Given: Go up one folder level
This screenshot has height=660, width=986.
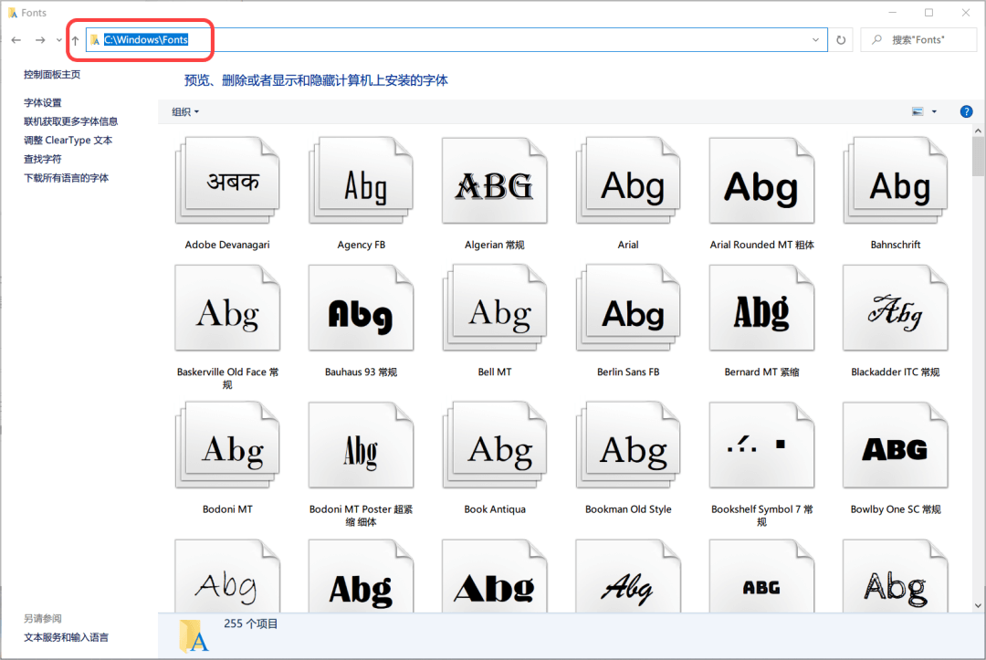Looking at the screenshot, I should [x=75, y=40].
